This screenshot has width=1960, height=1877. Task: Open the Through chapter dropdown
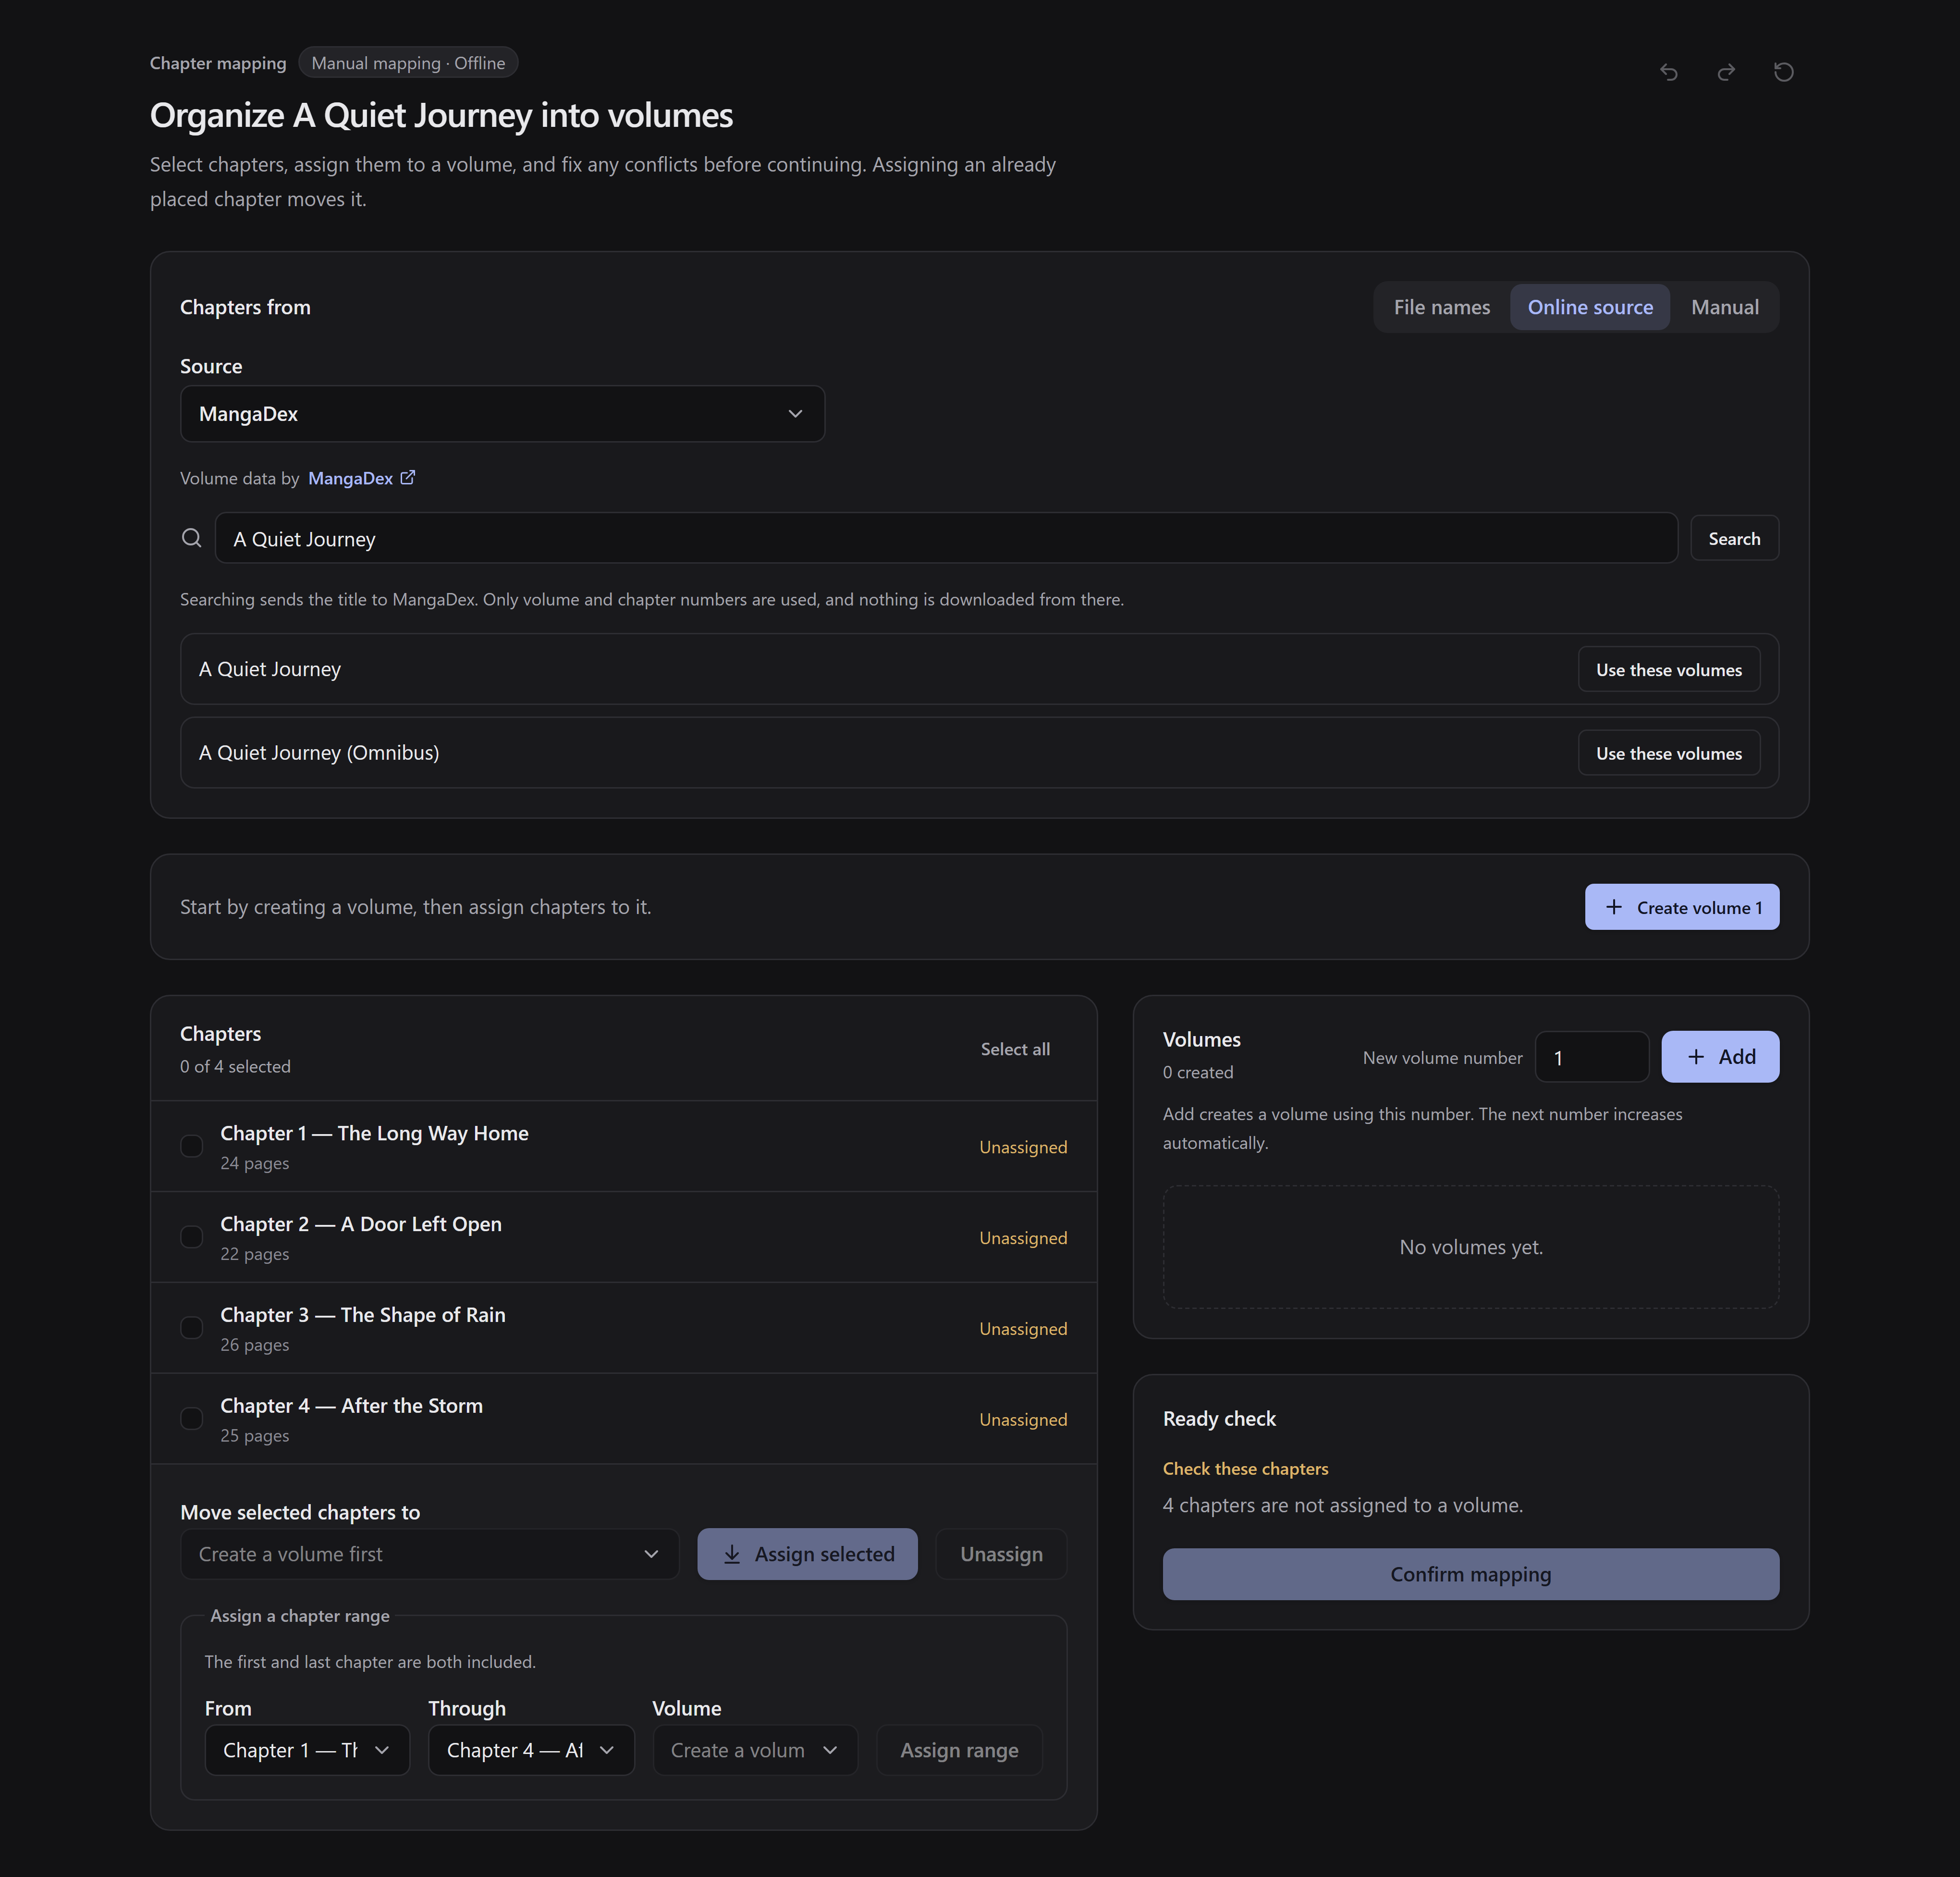tap(531, 1750)
